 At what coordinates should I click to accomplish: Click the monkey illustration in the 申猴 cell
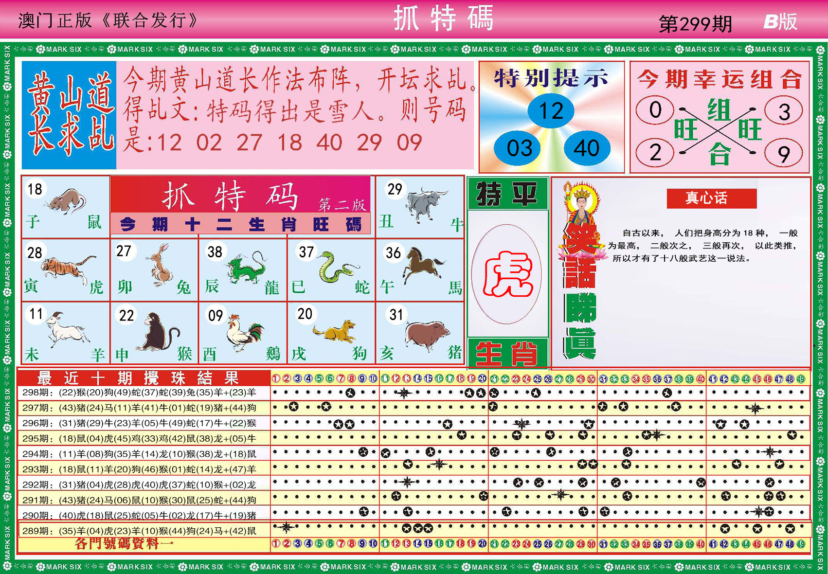pyautogui.click(x=157, y=333)
